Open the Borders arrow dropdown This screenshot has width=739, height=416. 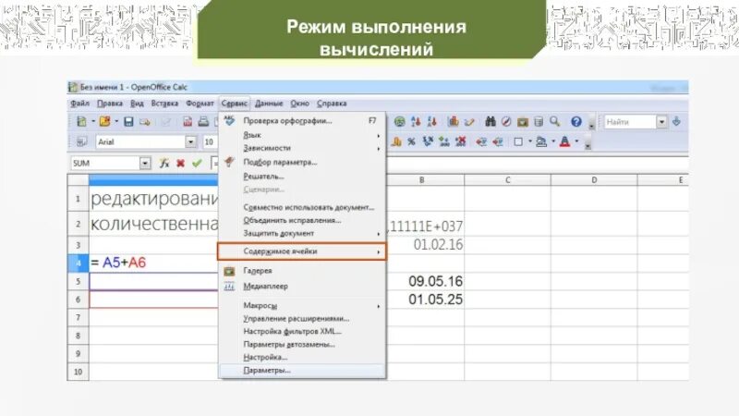click(529, 141)
